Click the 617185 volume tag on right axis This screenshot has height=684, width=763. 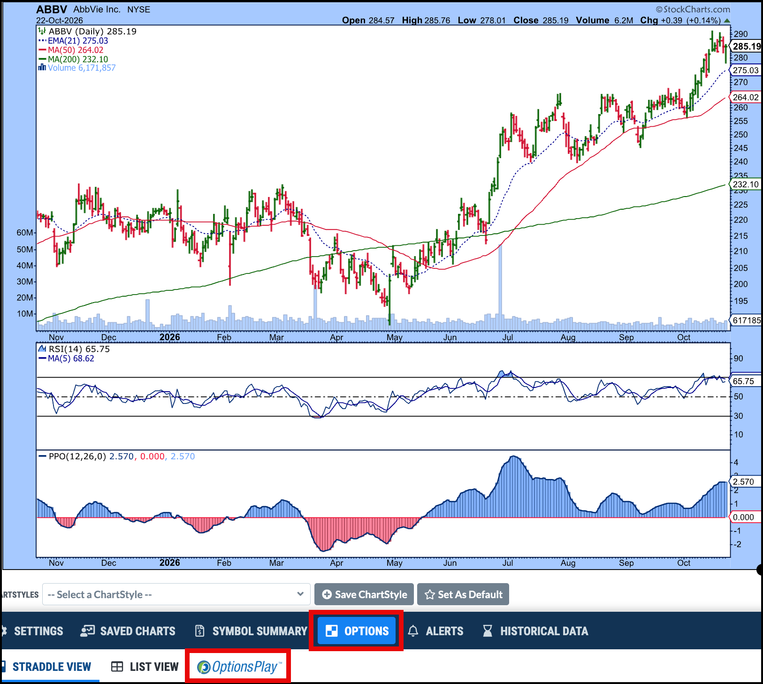pyautogui.click(x=746, y=320)
